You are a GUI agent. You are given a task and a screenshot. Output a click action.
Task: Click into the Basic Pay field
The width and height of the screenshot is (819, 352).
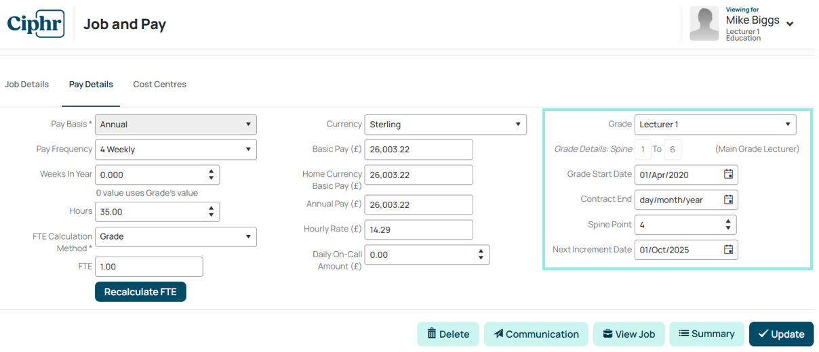pyautogui.click(x=418, y=150)
